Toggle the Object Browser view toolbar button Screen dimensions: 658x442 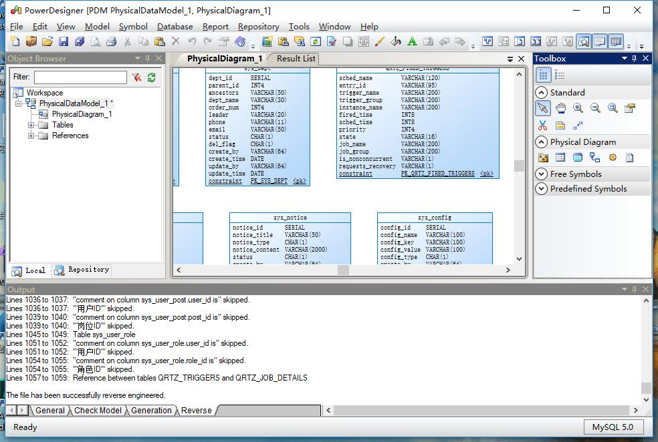(x=584, y=41)
